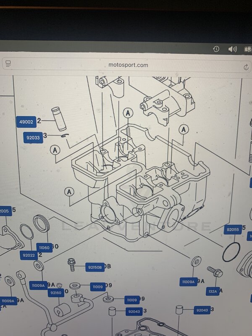Click the volume icon in menu bar

(x=233, y=49)
